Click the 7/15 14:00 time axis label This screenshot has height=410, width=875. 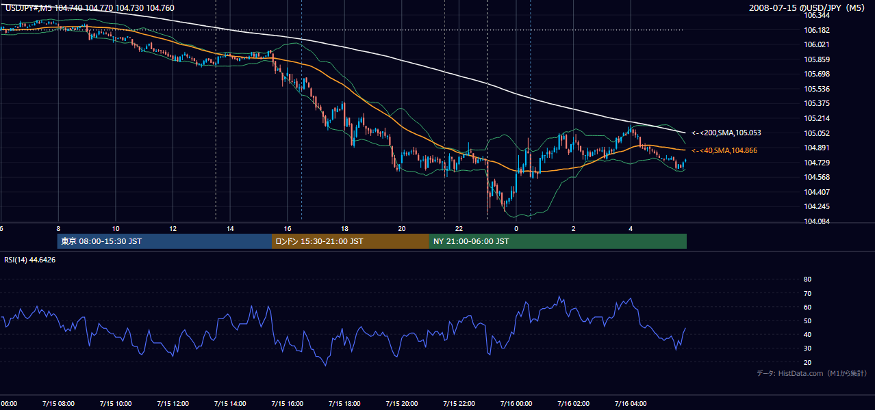(x=229, y=403)
